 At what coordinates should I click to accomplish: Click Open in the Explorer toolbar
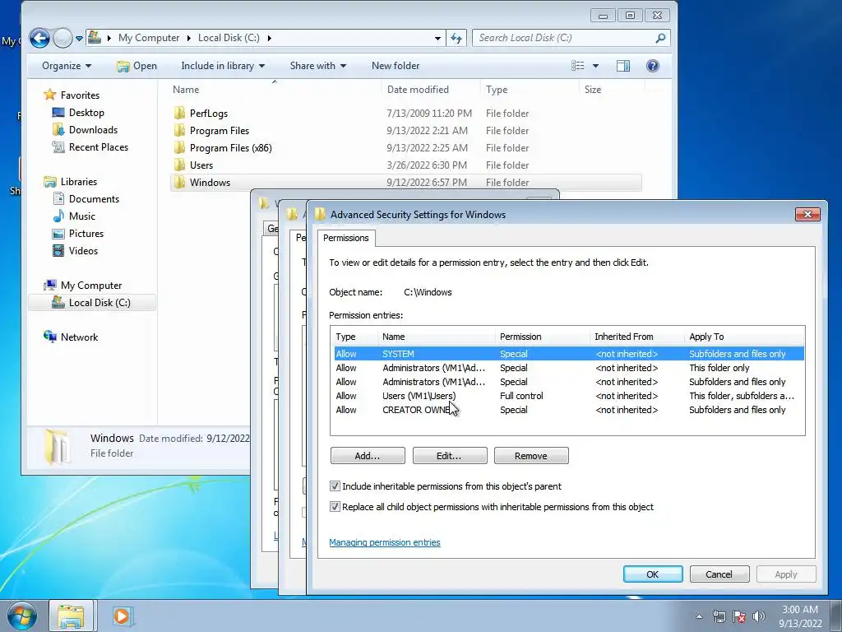137,66
